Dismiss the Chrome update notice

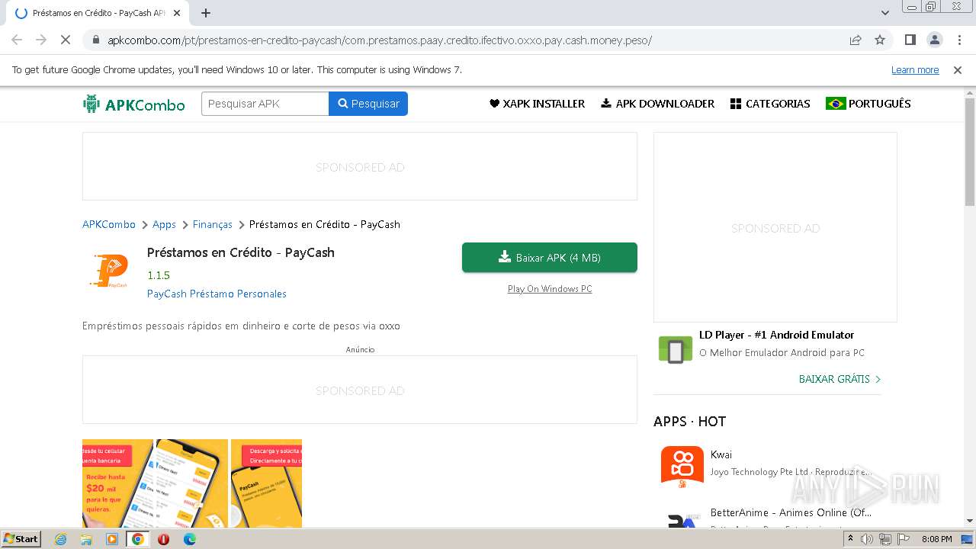(958, 70)
